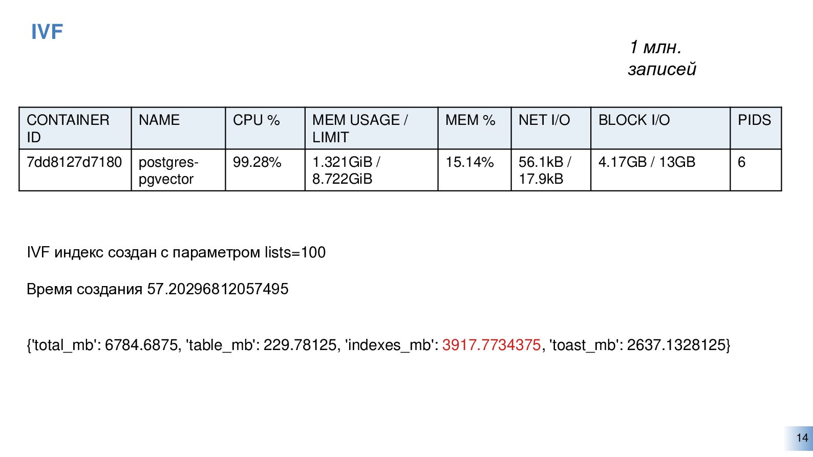Click the 99.28% CPU value
813x457 pixels.
click(257, 162)
